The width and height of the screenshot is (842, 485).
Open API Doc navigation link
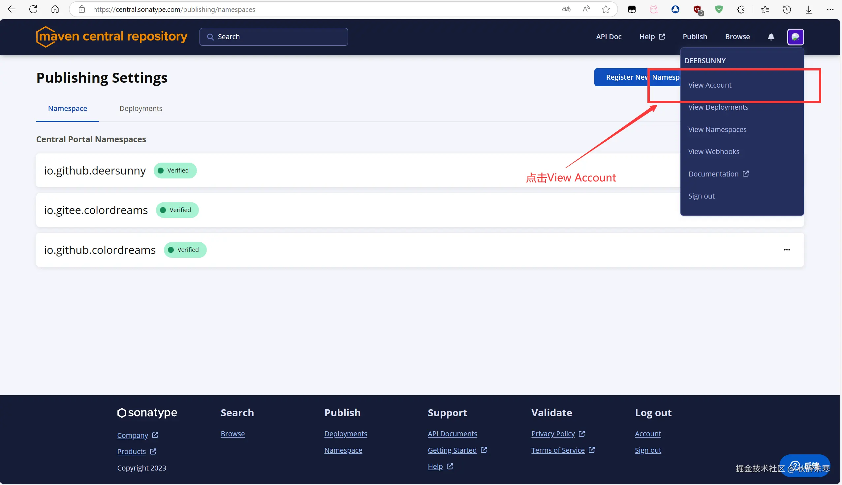coord(608,37)
